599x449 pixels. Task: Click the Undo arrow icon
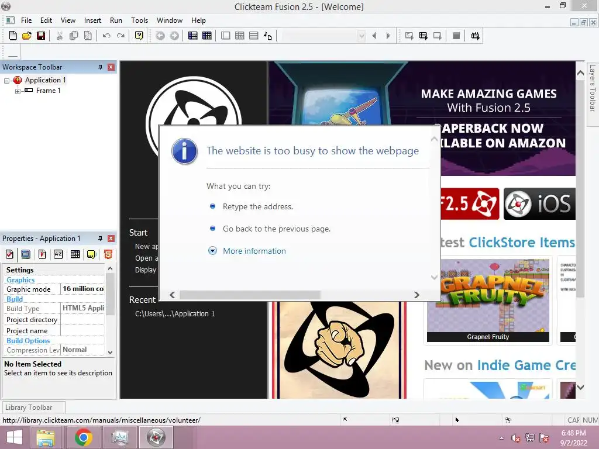(x=106, y=36)
